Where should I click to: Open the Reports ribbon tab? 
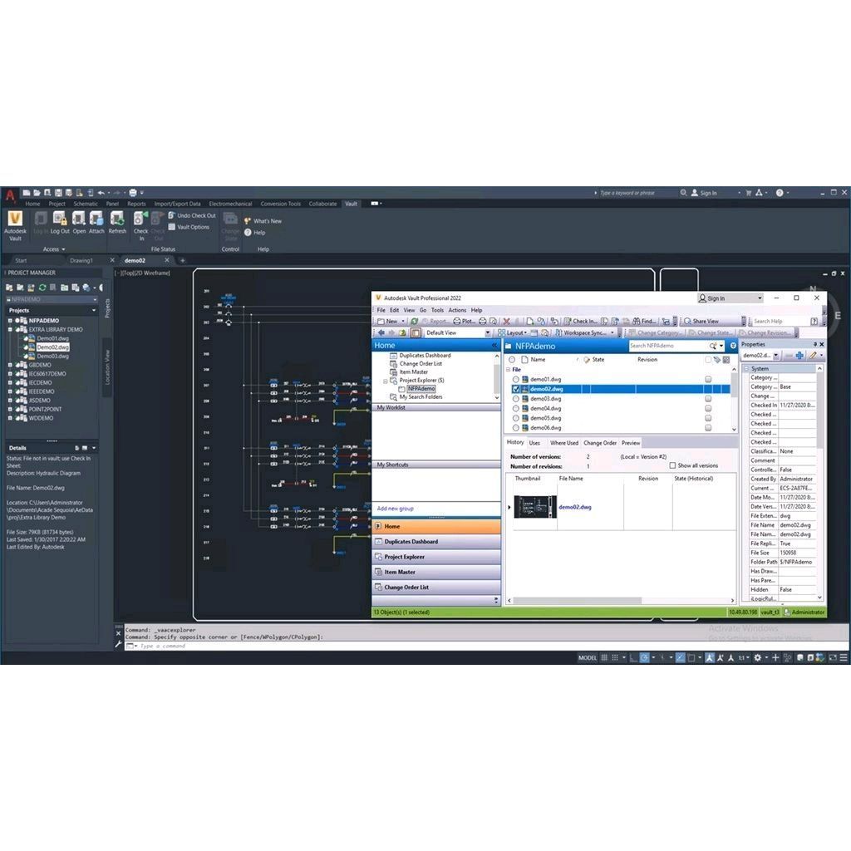coord(137,204)
